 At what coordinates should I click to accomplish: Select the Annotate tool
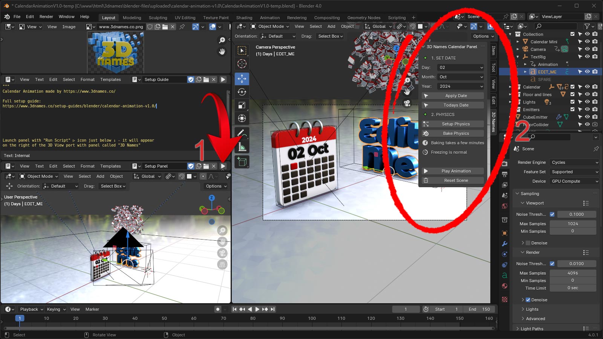click(242, 132)
